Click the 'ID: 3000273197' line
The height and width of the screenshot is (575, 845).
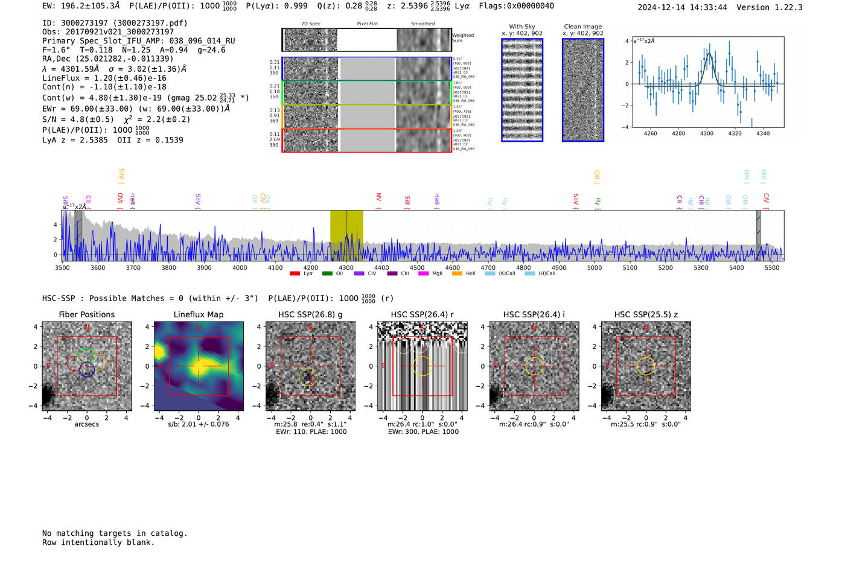tap(115, 23)
